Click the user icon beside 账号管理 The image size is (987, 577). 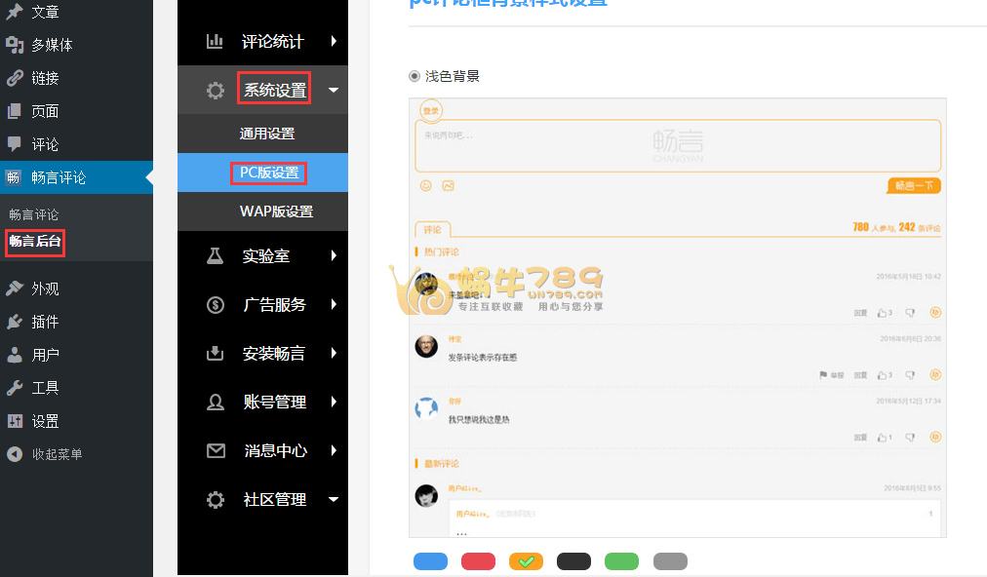pyautogui.click(x=215, y=402)
